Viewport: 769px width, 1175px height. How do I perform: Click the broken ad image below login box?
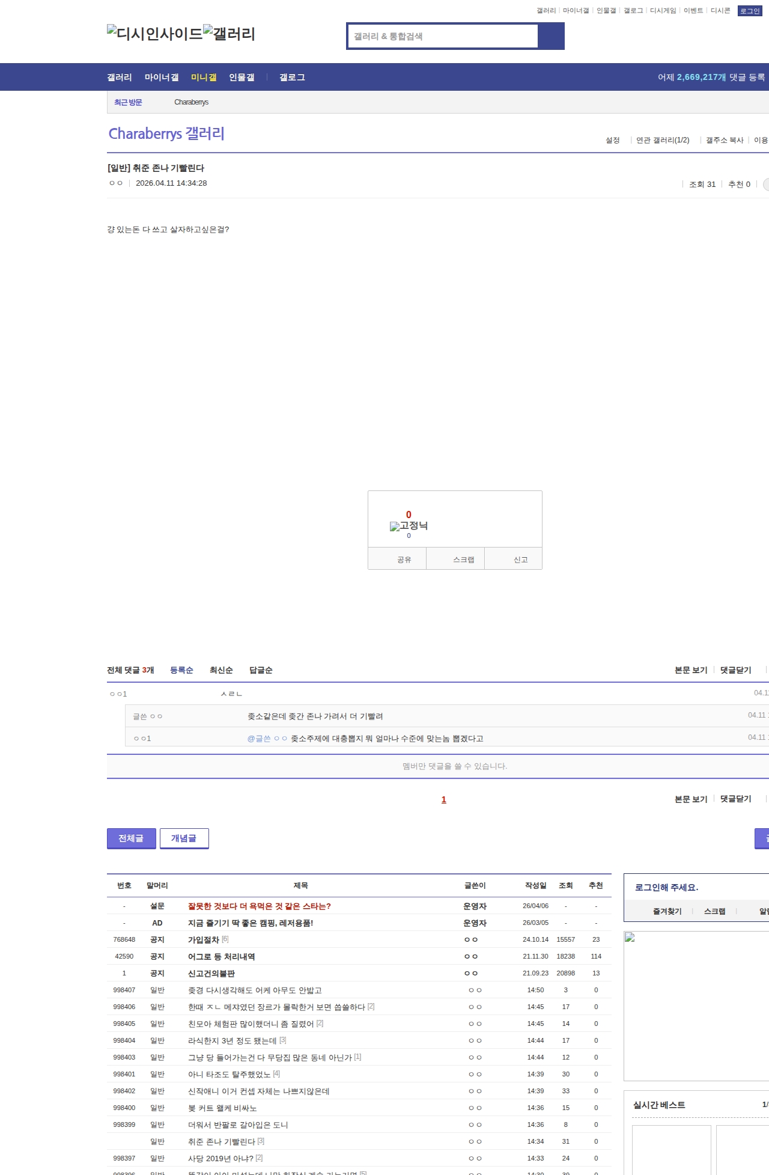pyautogui.click(x=630, y=938)
